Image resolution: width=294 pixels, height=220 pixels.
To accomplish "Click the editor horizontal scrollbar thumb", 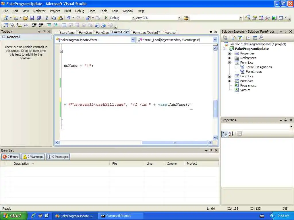I will pos(174,143).
